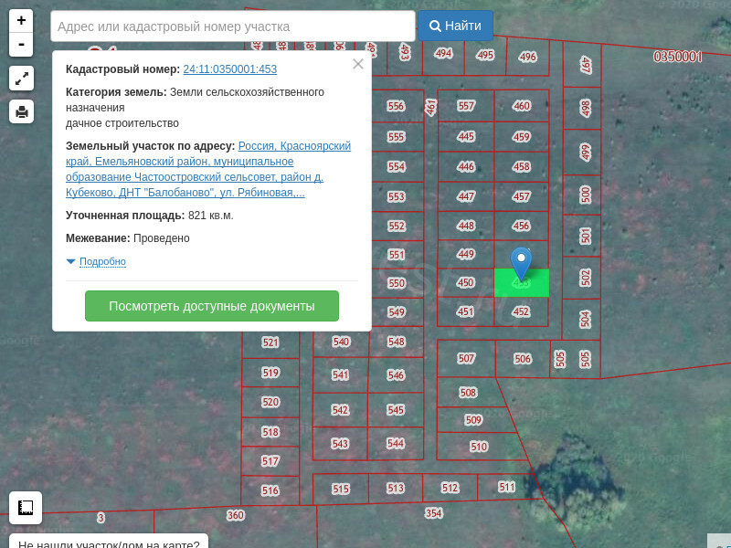The image size is (731, 548).
Task: Click the zoom in plus button
Action: coord(21,21)
